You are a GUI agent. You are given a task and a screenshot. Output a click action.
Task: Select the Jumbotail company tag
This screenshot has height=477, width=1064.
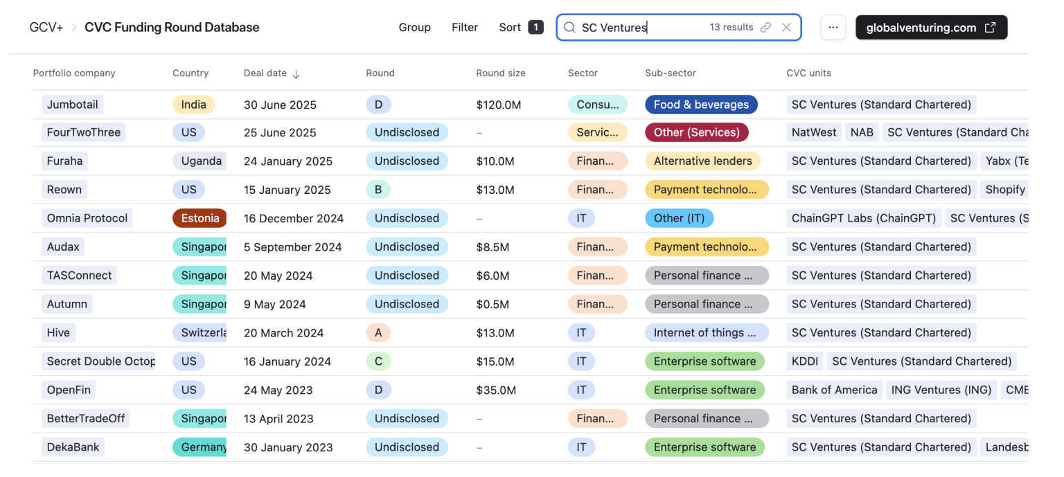(72, 105)
